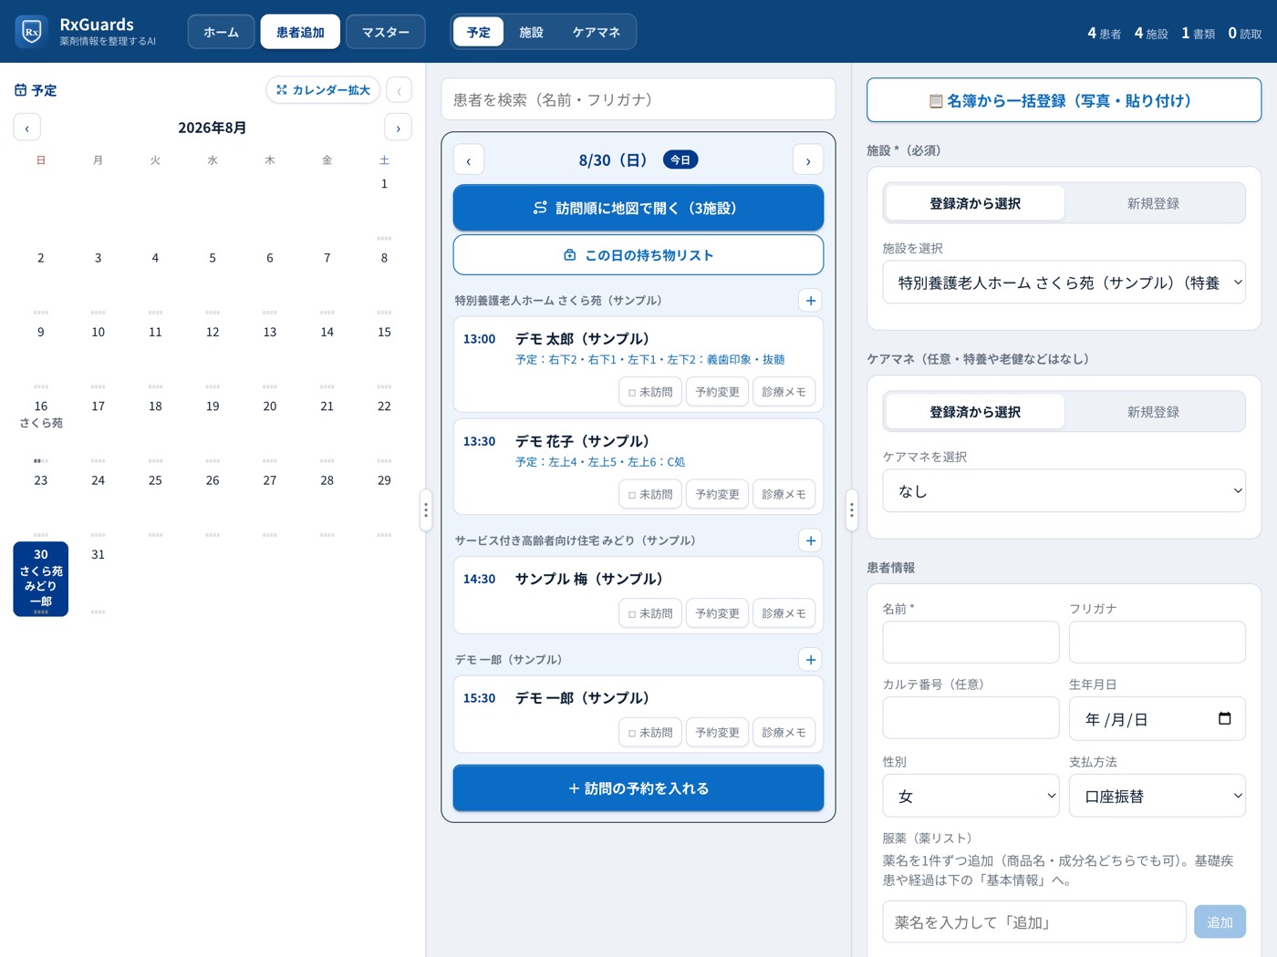Go to previous month in calendar

(27, 128)
